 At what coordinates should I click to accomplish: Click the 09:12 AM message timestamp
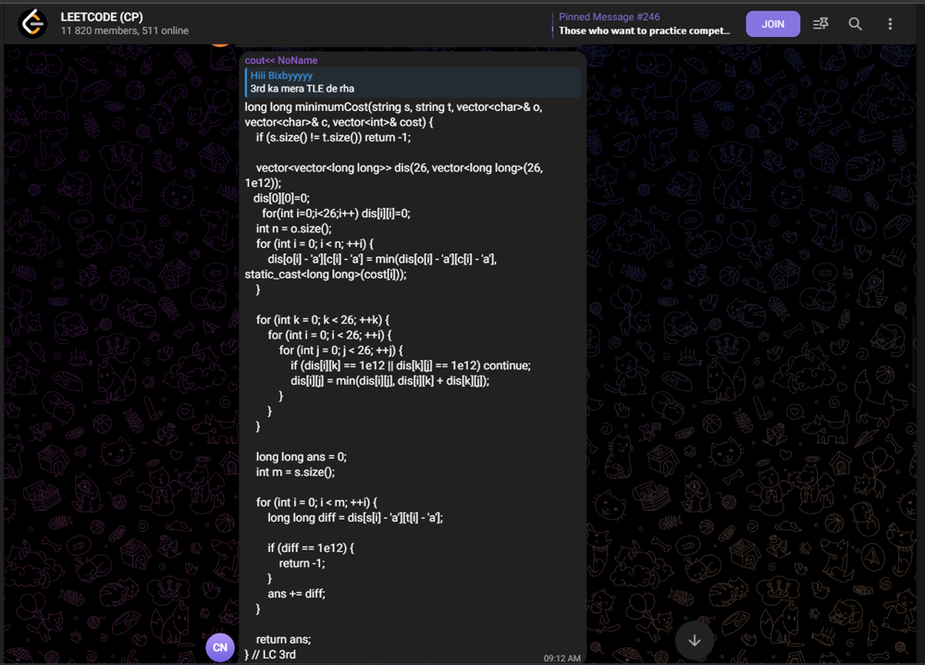click(x=562, y=658)
